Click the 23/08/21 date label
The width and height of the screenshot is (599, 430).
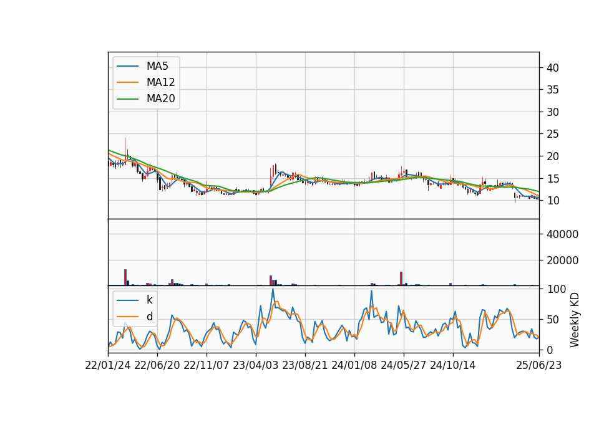pyautogui.click(x=305, y=365)
